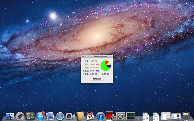This screenshot has width=194, height=121.
Task: Click the 已使用 label in MemoryFreer
Action: coord(86,74)
